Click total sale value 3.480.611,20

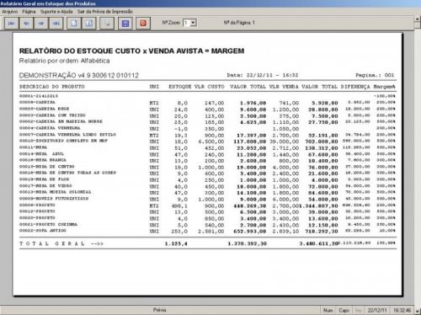318,243
